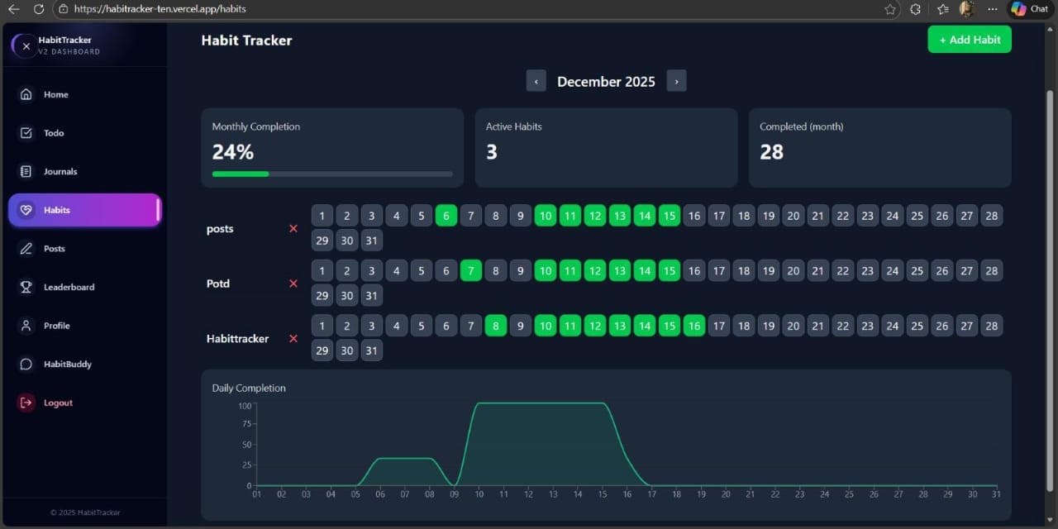
Task: Advance to January using the right chevron
Action: pos(676,80)
